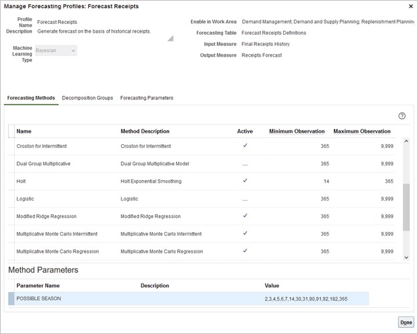Switch to Decomposition Groups tab

coord(87,98)
